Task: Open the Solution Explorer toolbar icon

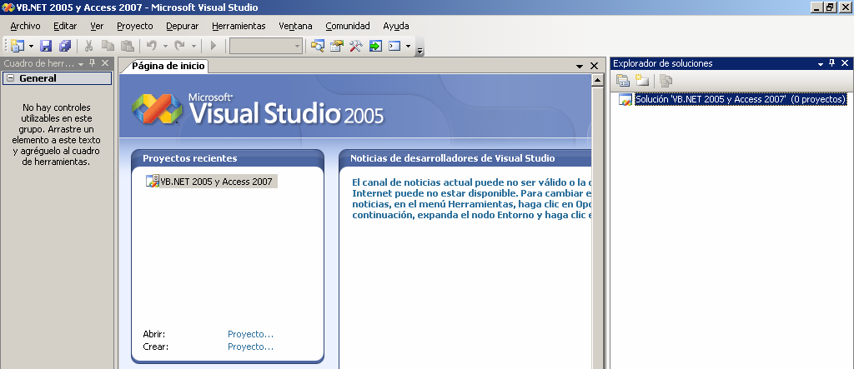Action: pyautogui.click(x=318, y=46)
